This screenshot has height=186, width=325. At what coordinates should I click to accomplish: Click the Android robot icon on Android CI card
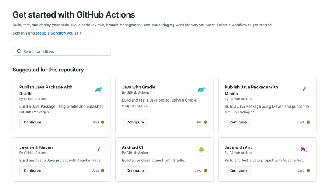[x=201, y=150]
